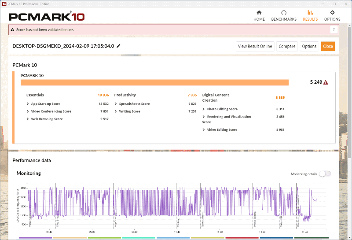Click the question mark help button in banner
Screen dimensions: 352x240
[334, 30]
